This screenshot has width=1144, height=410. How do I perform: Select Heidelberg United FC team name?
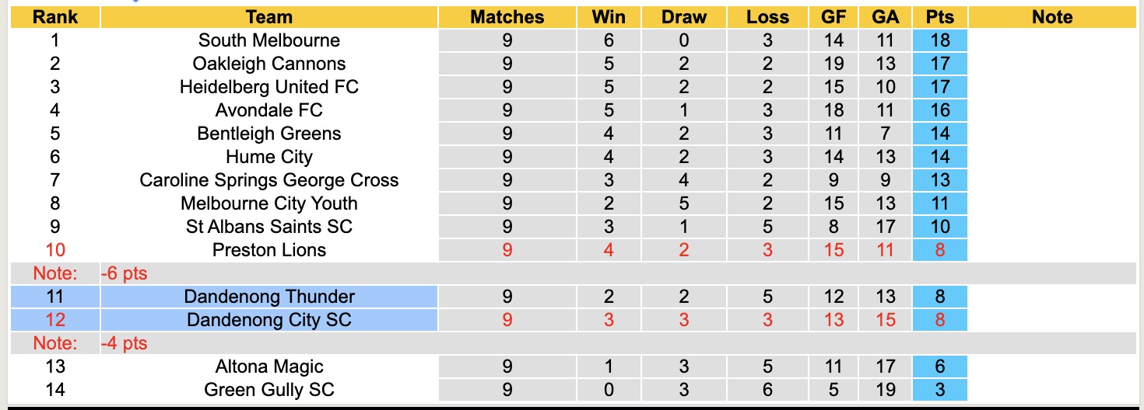[x=268, y=87]
